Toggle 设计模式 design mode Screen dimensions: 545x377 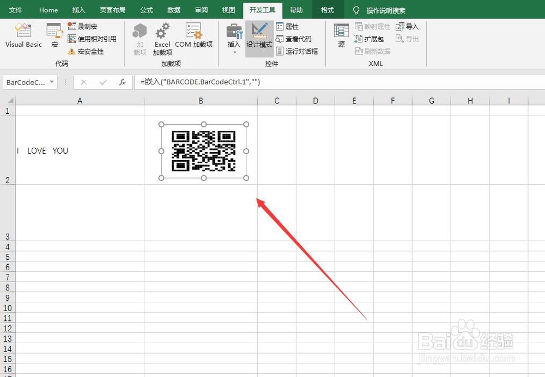[x=259, y=39]
